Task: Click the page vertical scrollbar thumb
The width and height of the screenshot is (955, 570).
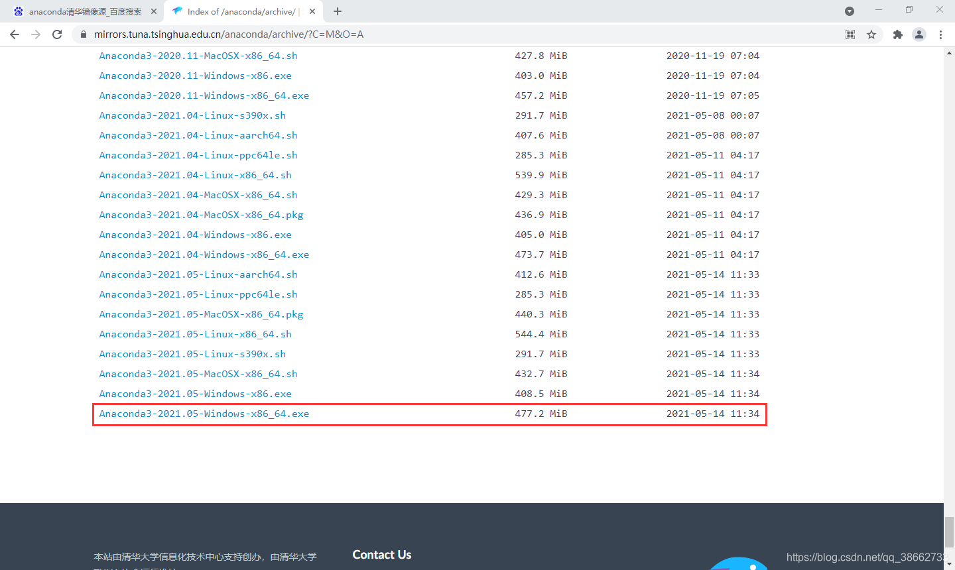Action: [x=949, y=532]
